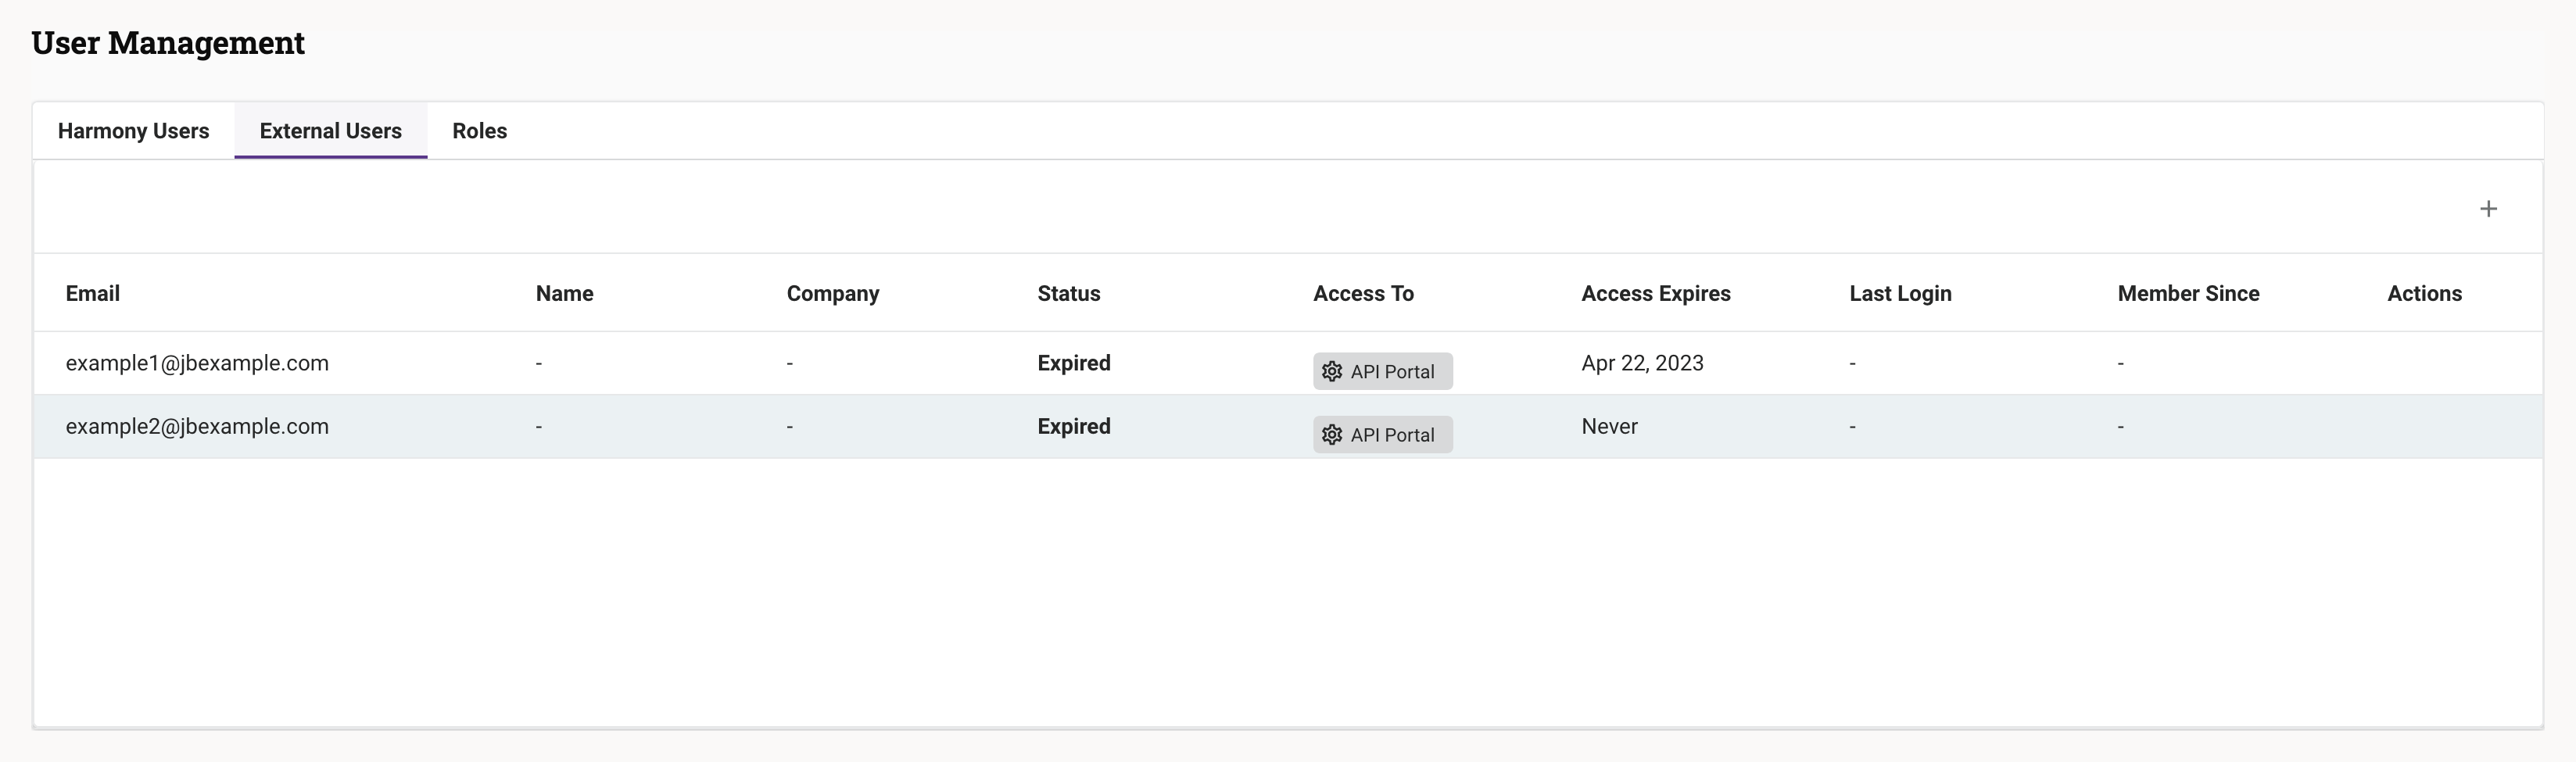
Task: Click the plus icon to add external user
Action: 2488,208
